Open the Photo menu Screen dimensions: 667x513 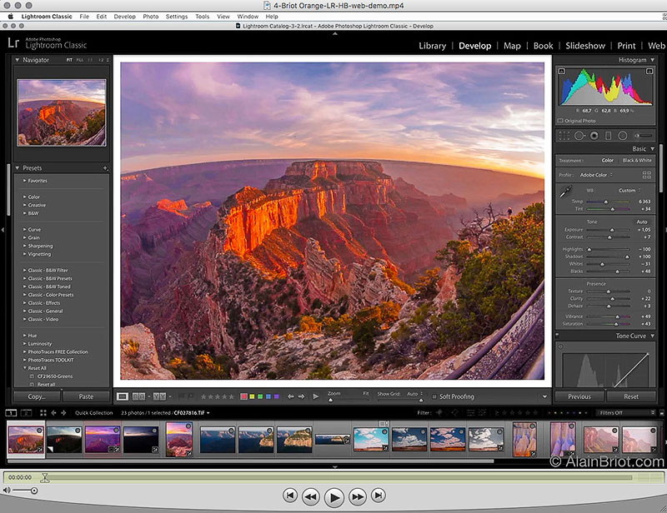pos(150,16)
